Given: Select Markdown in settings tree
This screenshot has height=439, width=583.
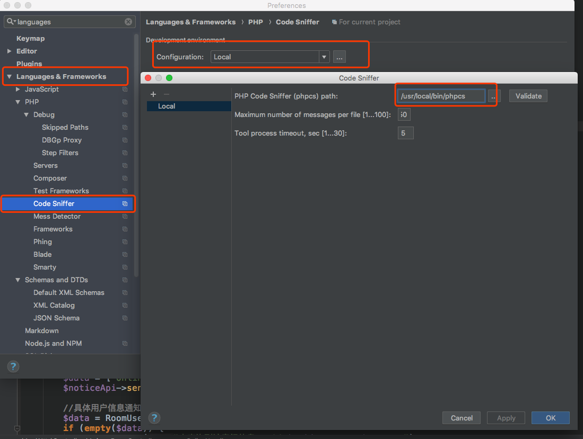Looking at the screenshot, I should point(41,330).
